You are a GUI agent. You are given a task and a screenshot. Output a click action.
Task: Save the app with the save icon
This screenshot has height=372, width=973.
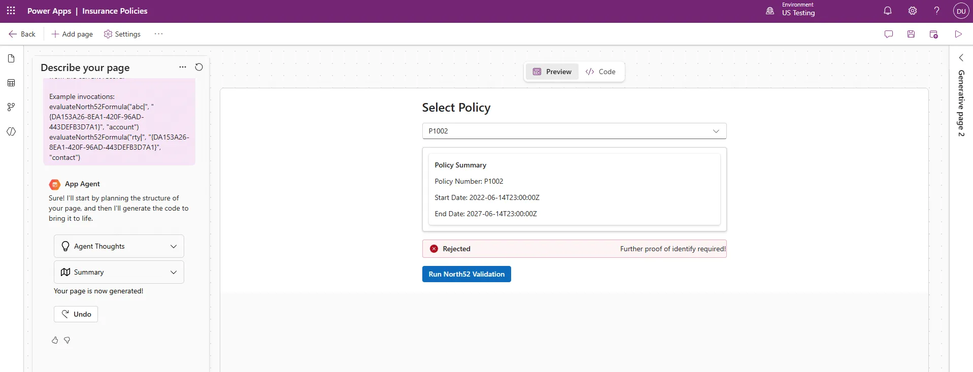click(911, 34)
